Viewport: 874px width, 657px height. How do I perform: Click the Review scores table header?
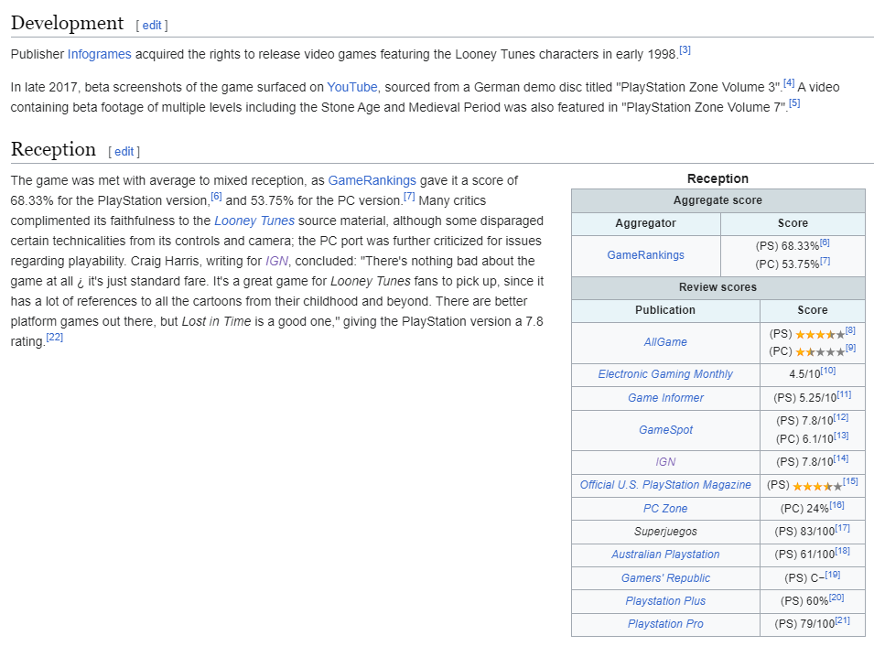point(718,287)
